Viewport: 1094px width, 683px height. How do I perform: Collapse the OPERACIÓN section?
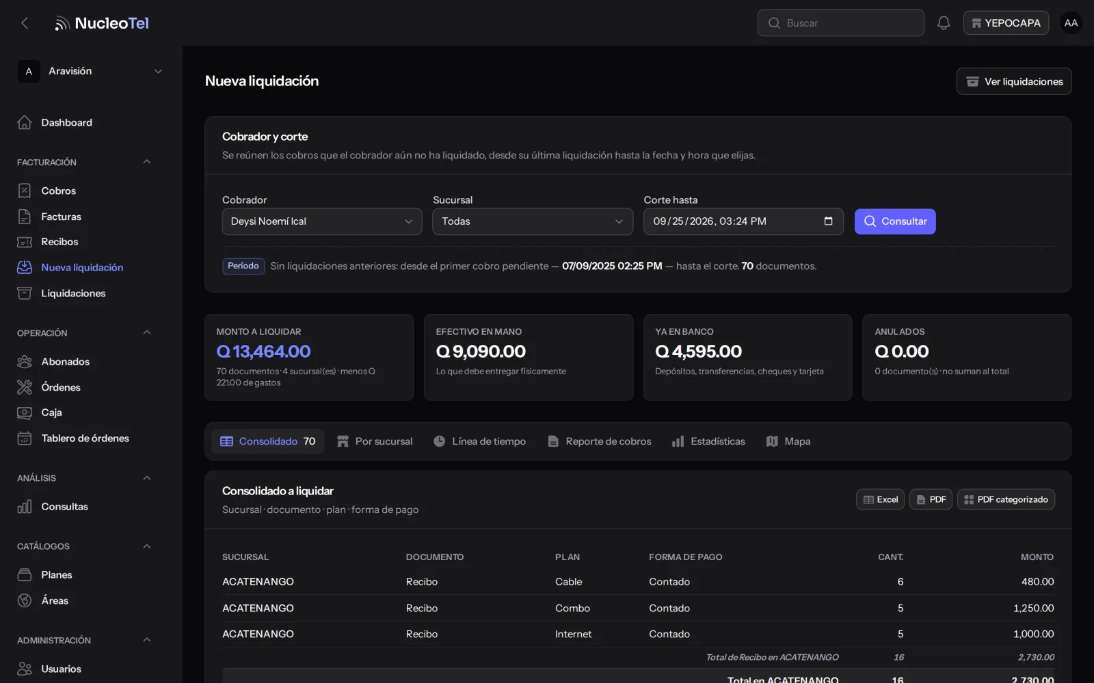146,333
